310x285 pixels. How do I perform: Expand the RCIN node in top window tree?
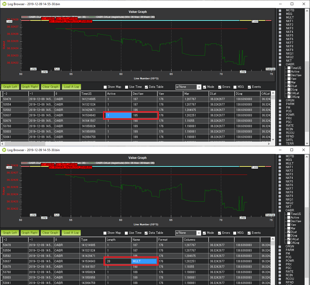[x=280, y=129]
